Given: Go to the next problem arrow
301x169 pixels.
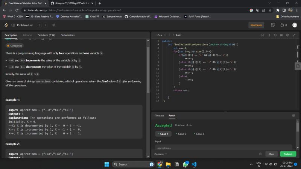Looking at the screenshot, I should [46, 25].
